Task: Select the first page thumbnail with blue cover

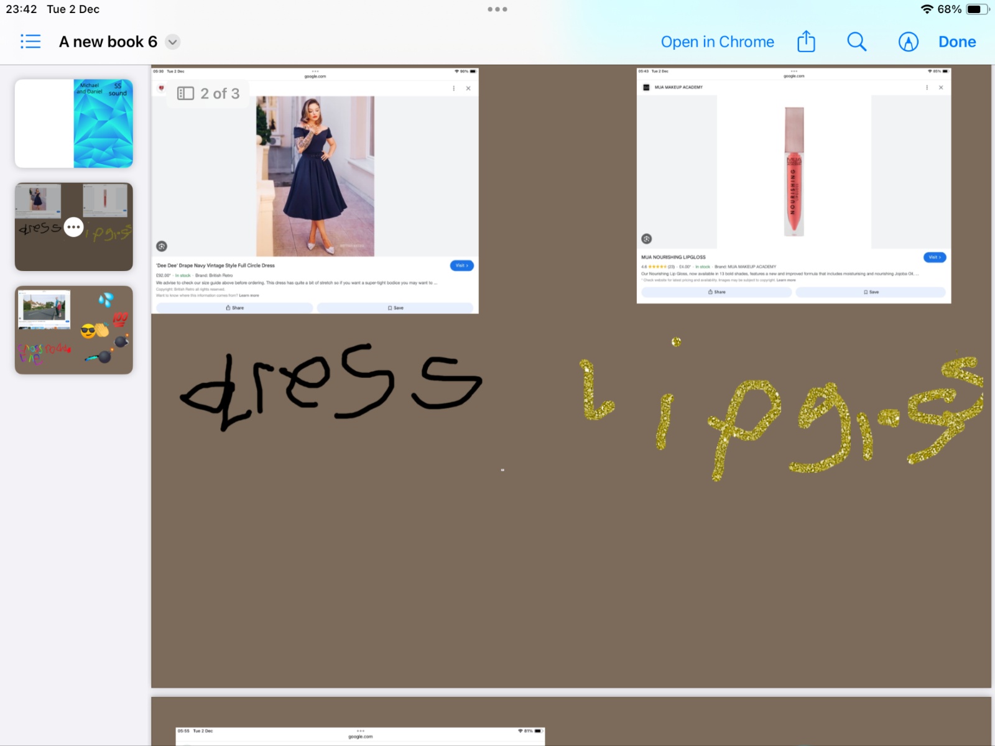Action: click(x=74, y=123)
